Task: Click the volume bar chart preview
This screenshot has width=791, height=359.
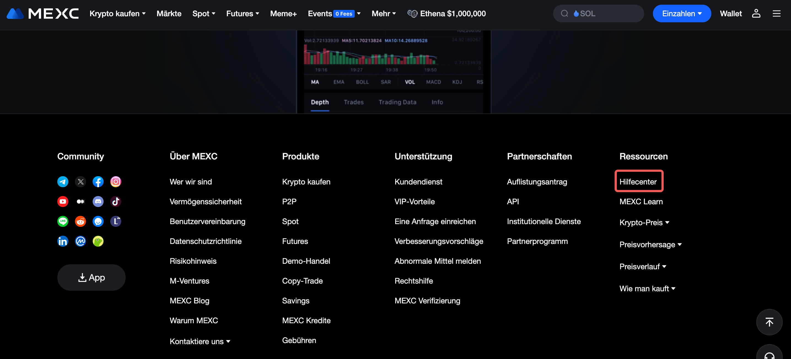Action: [x=370, y=55]
